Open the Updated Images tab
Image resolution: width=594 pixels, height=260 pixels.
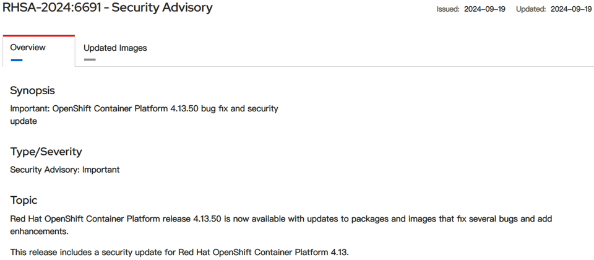pos(115,48)
